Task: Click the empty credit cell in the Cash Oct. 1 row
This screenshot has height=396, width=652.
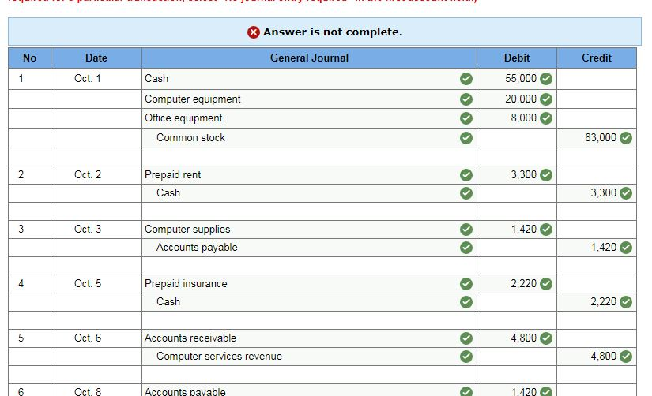Action: (x=596, y=78)
